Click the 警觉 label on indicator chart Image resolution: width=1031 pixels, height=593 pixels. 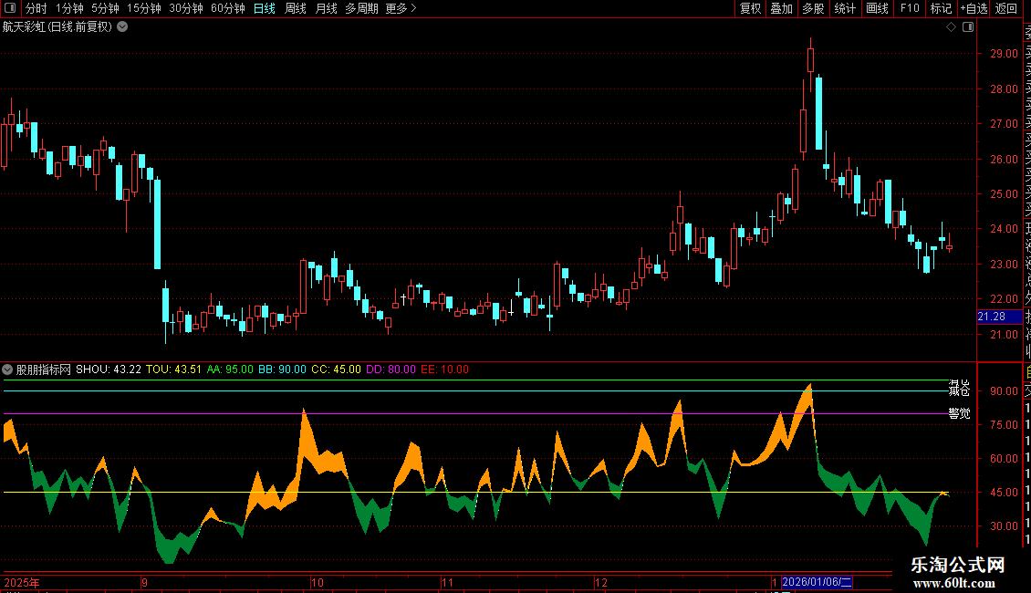click(959, 413)
